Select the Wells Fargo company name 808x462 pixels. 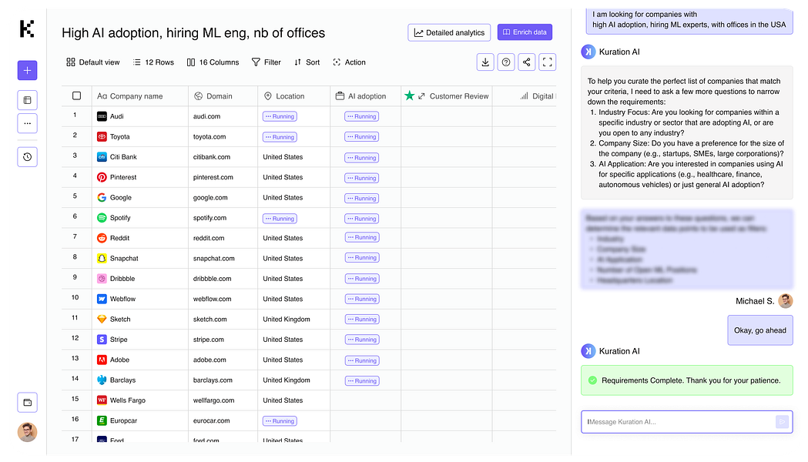(128, 400)
